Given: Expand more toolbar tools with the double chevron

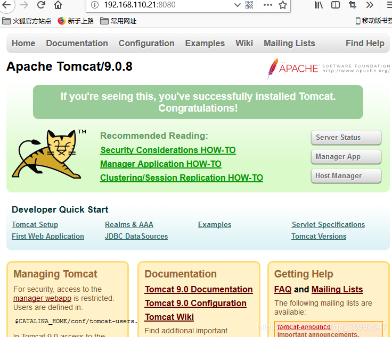Looking at the screenshot, I should tap(370, 5).
